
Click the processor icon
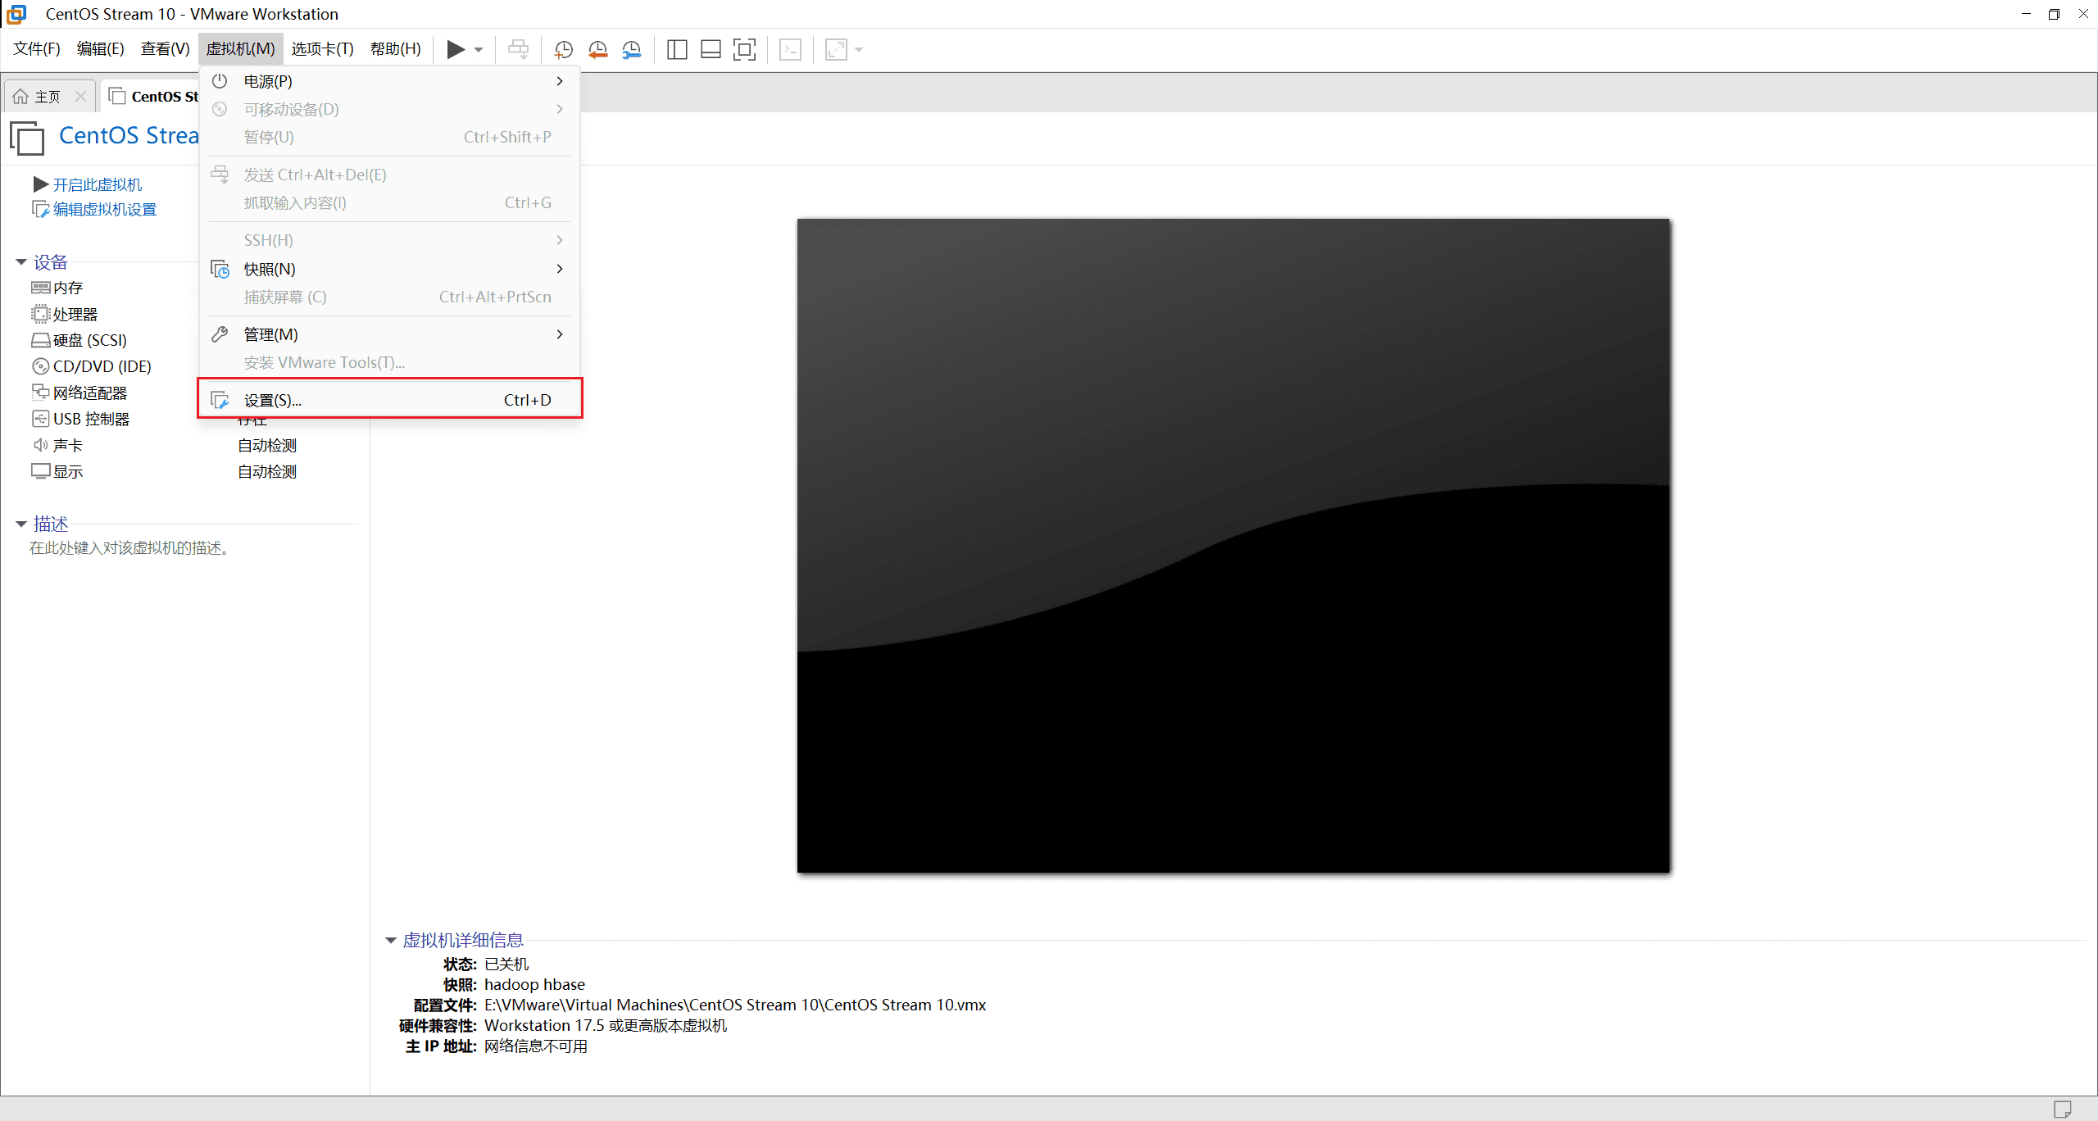pos(40,314)
